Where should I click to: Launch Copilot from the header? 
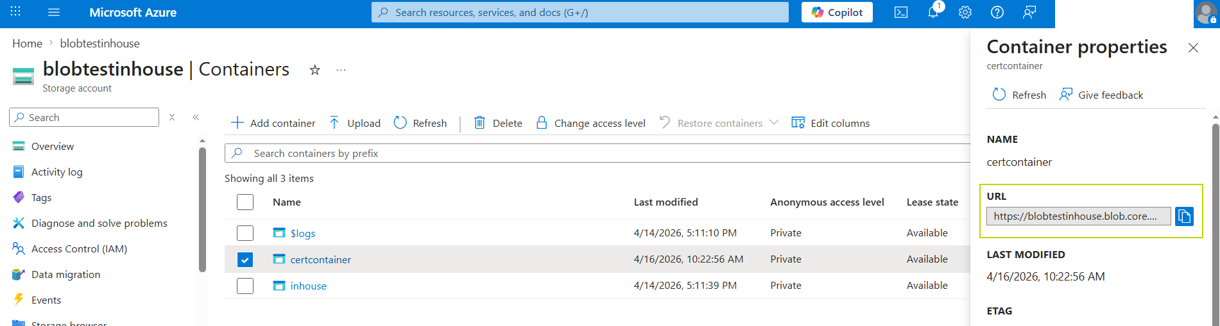(x=837, y=12)
